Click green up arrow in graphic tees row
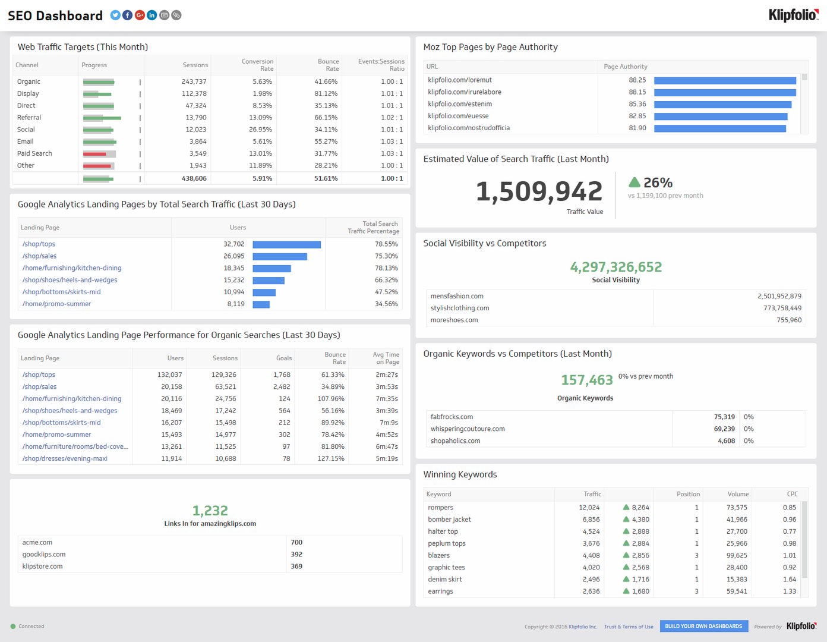 (626, 567)
